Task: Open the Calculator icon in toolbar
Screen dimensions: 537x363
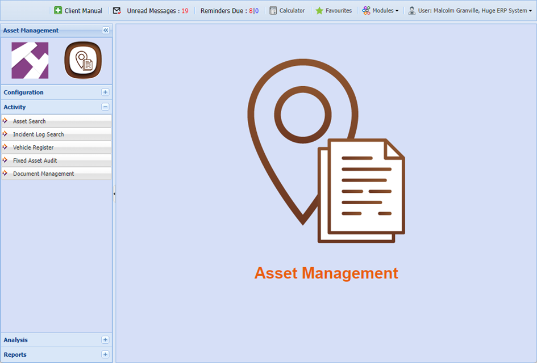Action: coord(273,11)
